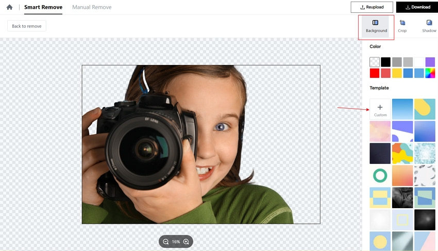Select the Crop tool

402,27
